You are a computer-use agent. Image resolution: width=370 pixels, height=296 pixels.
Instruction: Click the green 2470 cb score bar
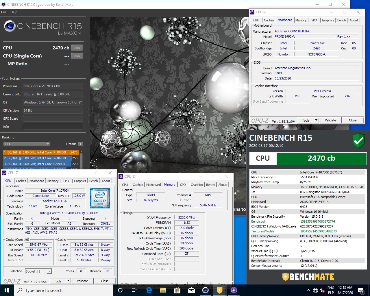pyautogui.click(x=321, y=158)
